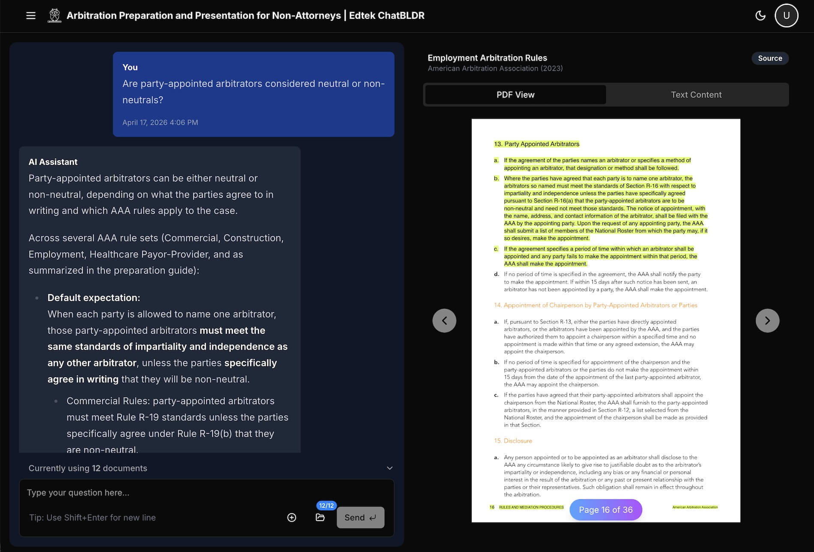814x552 pixels.
Task: Collapse the Currently using 12 documents panel
Action: coord(389,468)
